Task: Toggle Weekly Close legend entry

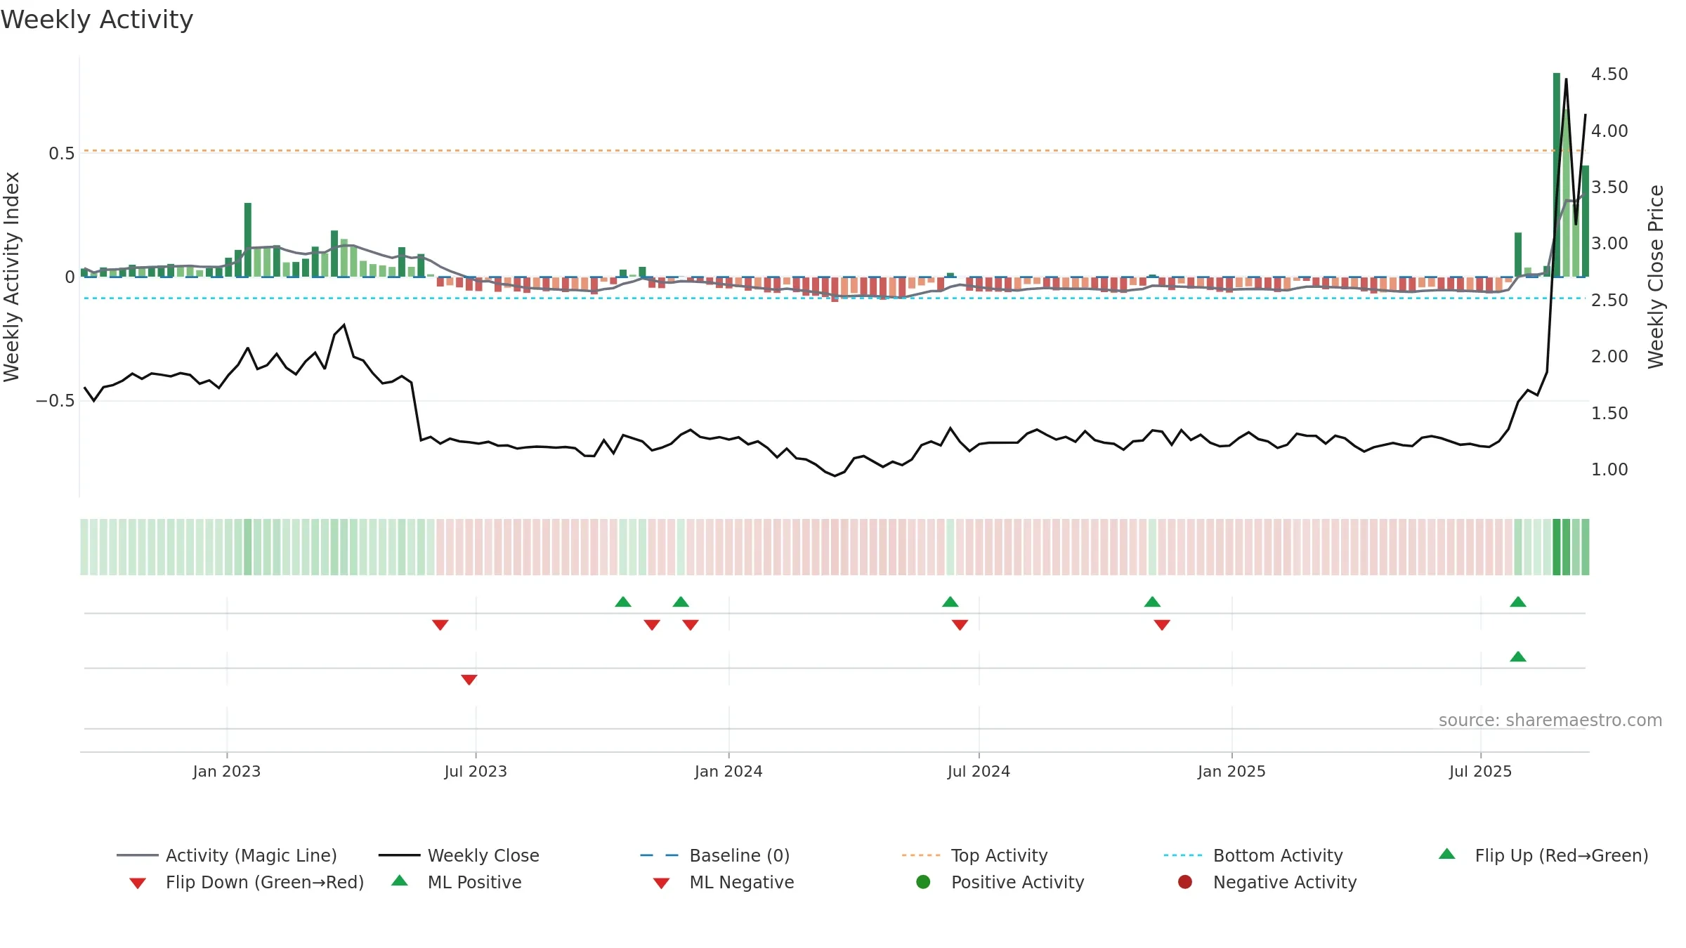Action: pos(459,855)
